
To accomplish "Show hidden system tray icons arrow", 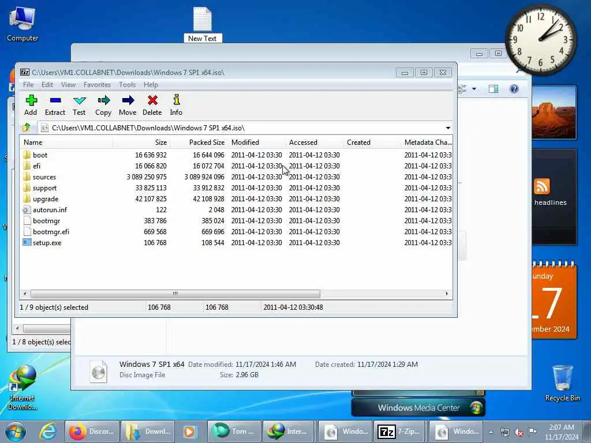I will coord(491,432).
